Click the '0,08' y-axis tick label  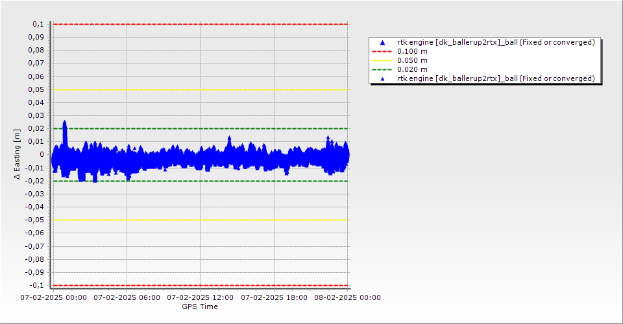[x=36, y=51]
